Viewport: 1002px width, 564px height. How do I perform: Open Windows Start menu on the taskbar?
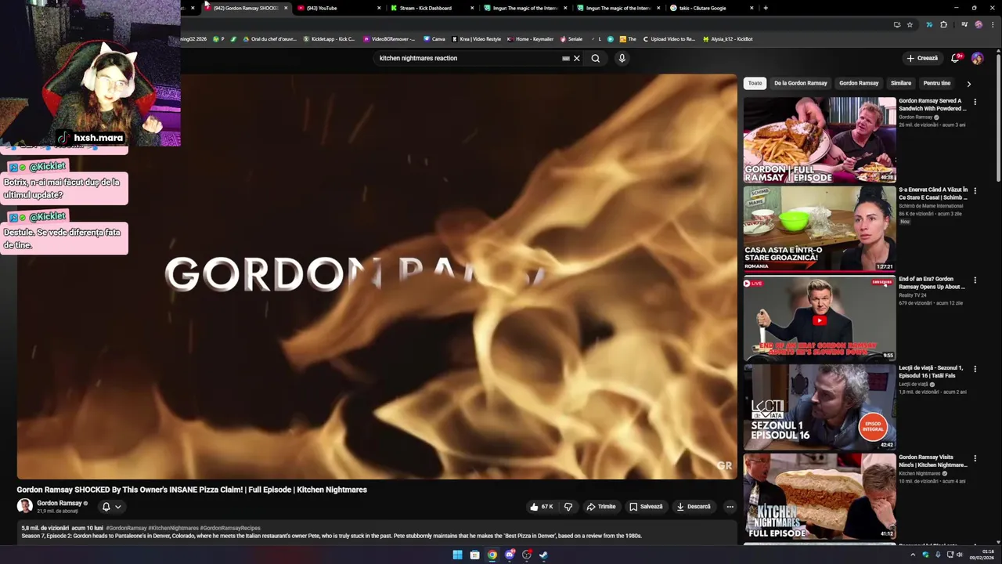(x=457, y=555)
